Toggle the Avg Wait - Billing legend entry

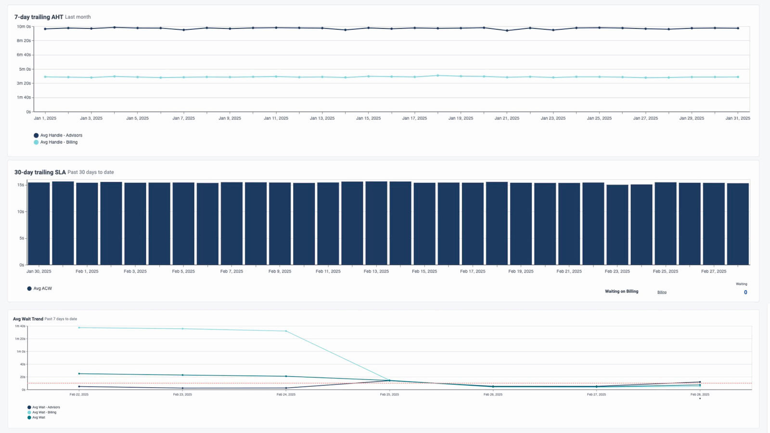(x=44, y=412)
